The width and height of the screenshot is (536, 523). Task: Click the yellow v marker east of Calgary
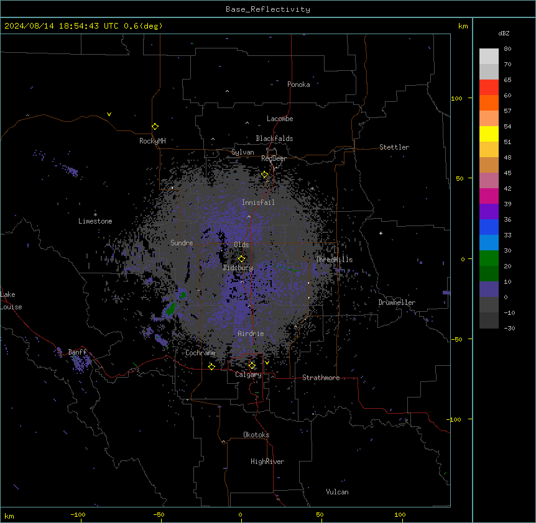click(267, 363)
